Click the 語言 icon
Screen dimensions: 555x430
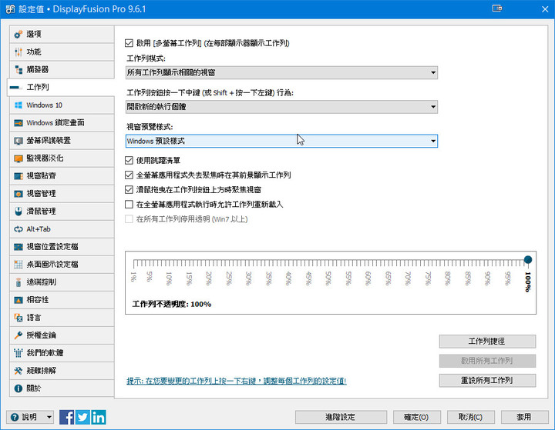coord(18,317)
